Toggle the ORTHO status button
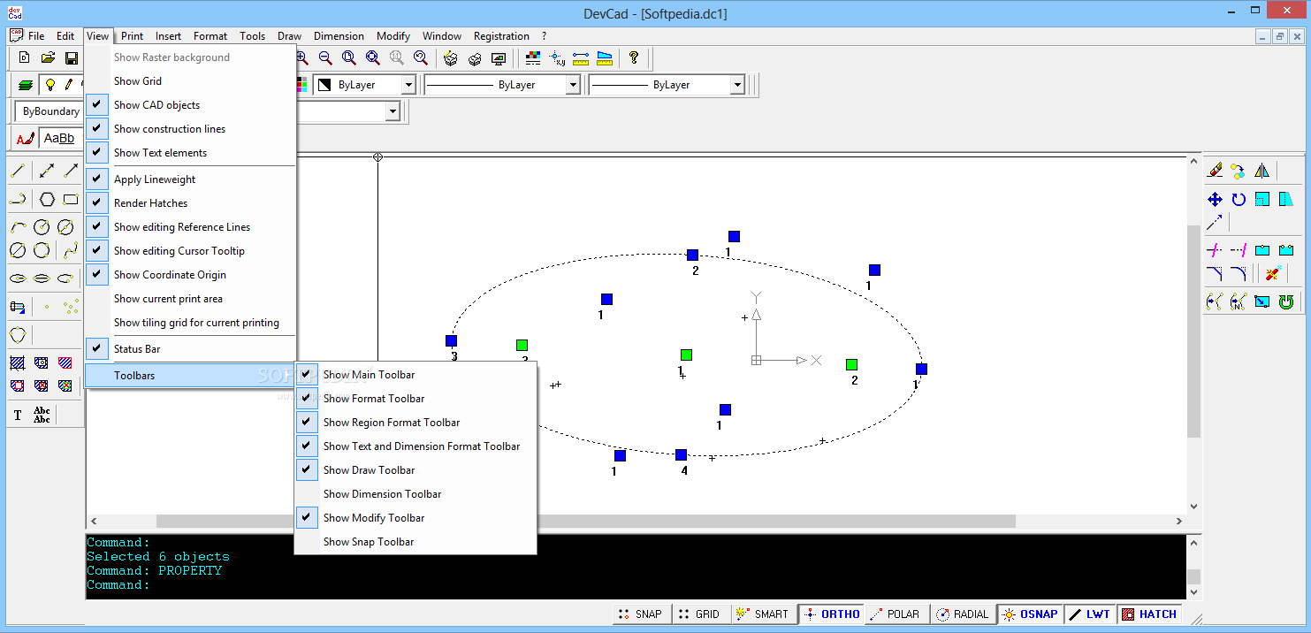Viewport: 1311px width, 633px height. [831, 614]
